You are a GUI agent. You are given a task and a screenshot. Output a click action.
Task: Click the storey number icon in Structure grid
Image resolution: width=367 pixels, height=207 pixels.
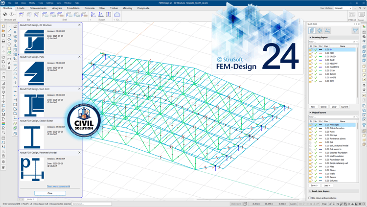pyautogui.click(x=11, y=14)
